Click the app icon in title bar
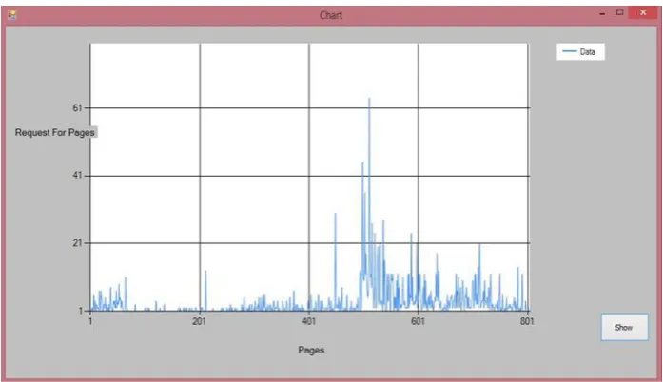663x382 pixels. click(x=11, y=15)
